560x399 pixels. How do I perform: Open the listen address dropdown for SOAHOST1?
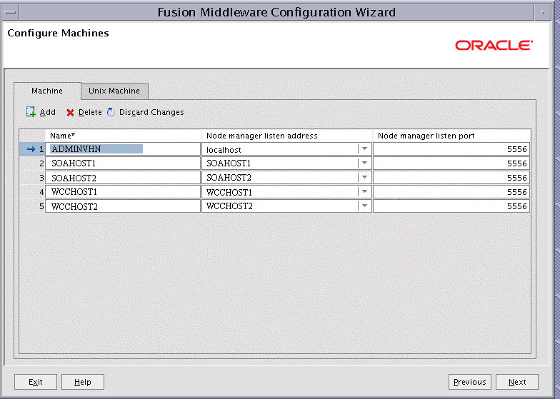coord(364,163)
